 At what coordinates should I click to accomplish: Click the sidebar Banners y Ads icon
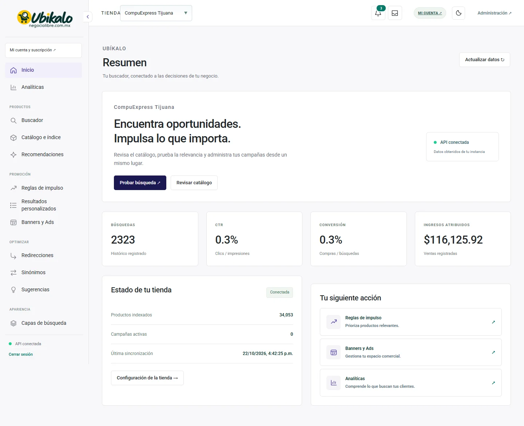[13, 222]
